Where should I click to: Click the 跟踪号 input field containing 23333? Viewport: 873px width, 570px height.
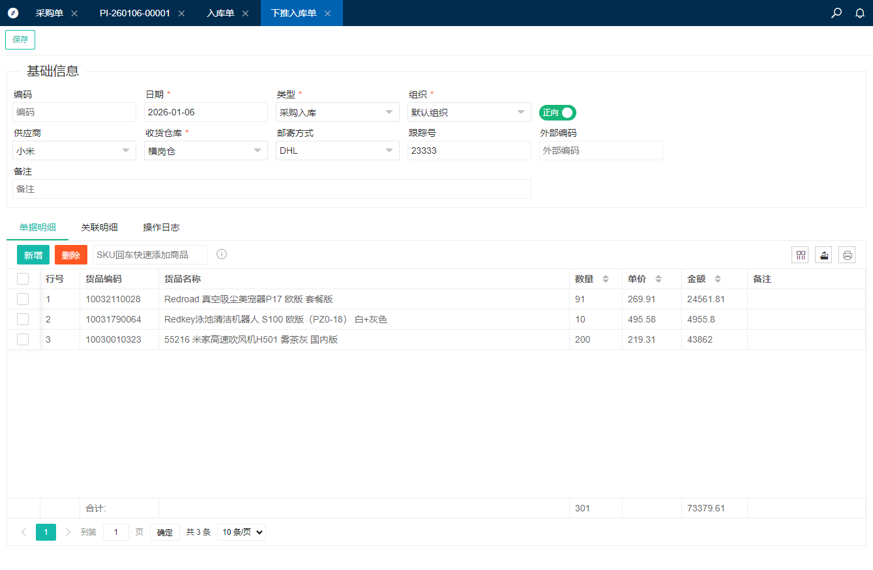(x=469, y=150)
